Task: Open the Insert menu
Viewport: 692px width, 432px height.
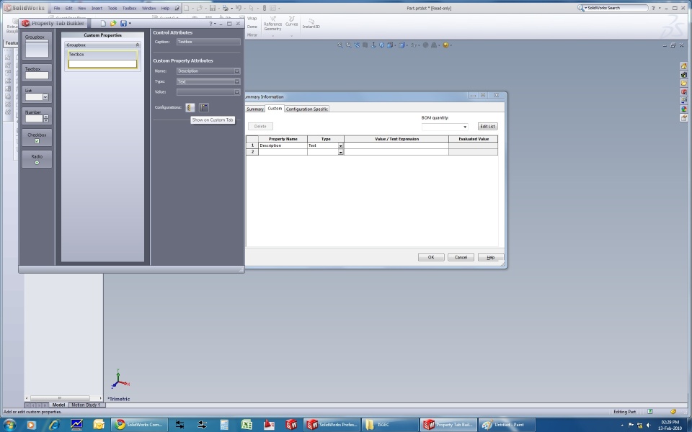Action: (x=97, y=9)
